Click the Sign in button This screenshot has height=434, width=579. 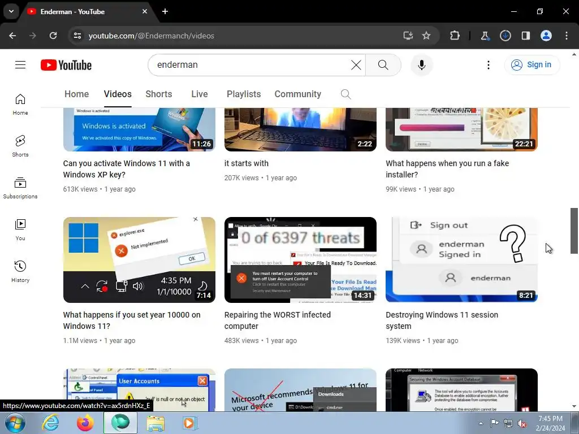532,65
